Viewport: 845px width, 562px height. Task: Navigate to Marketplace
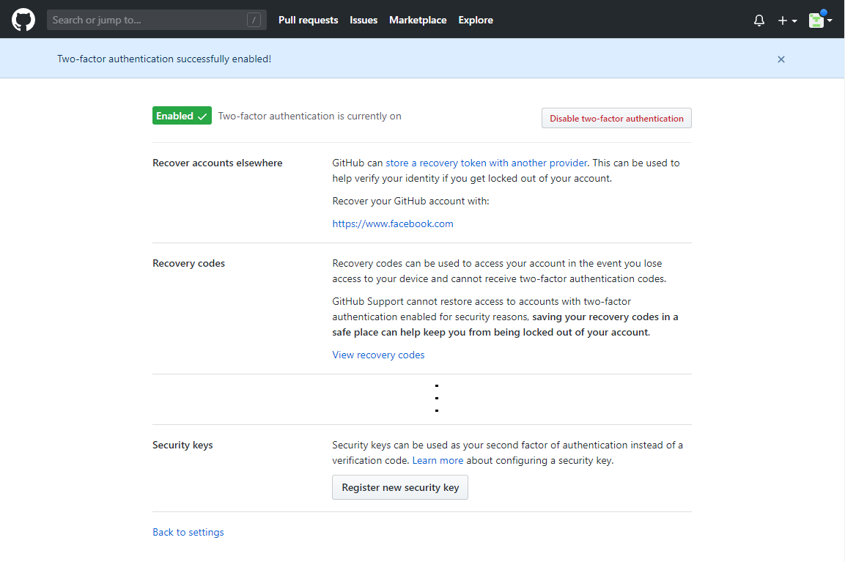click(x=418, y=21)
